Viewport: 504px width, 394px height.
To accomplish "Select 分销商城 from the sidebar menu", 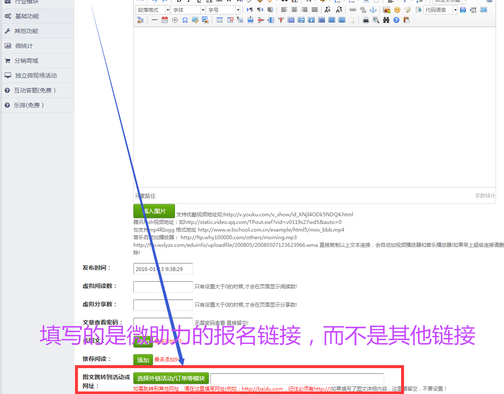I will coord(26,61).
